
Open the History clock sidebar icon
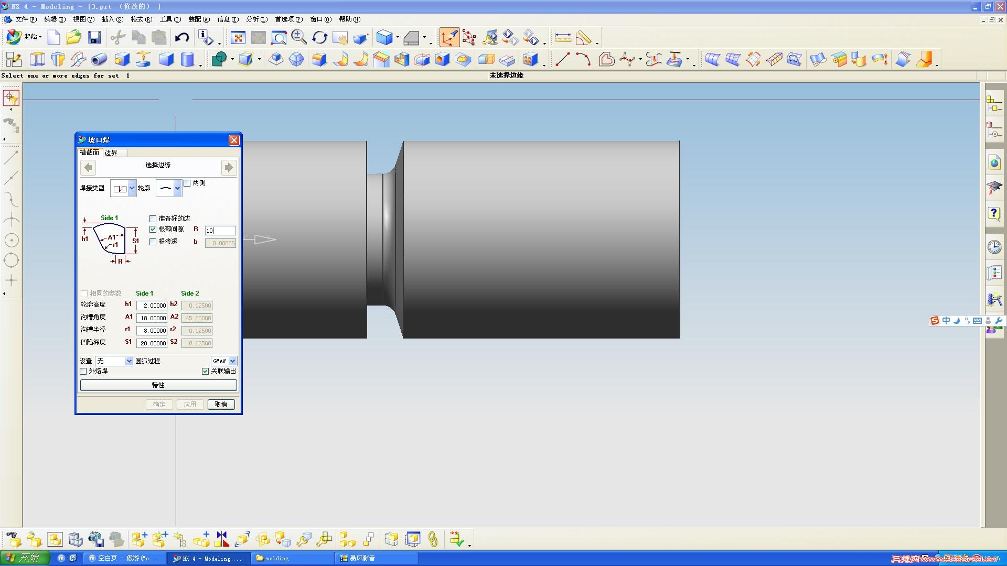(x=994, y=247)
